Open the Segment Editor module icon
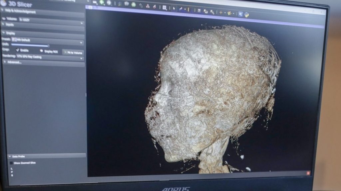 [x=155, y=7]
